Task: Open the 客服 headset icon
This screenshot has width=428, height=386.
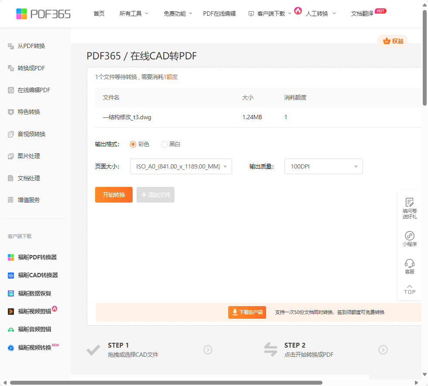Action: pos(409,263)
